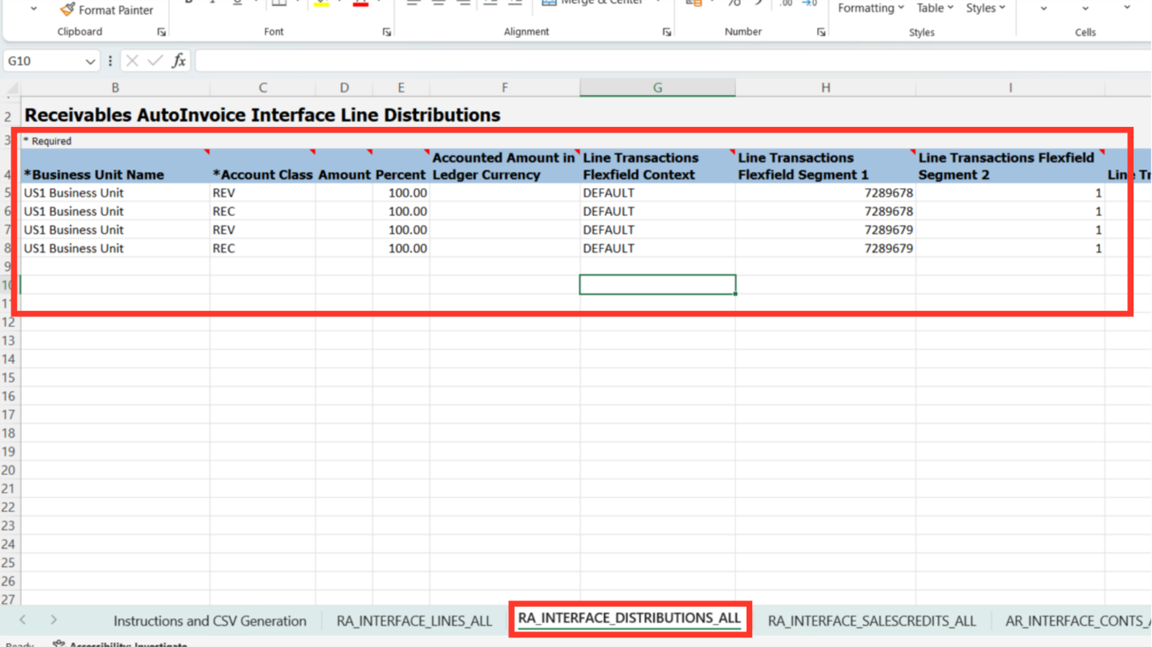1152x647 pixels.
Task: Click the previous sheet navigation arrow
Action: pyautogui.click(x=23, y=620)
